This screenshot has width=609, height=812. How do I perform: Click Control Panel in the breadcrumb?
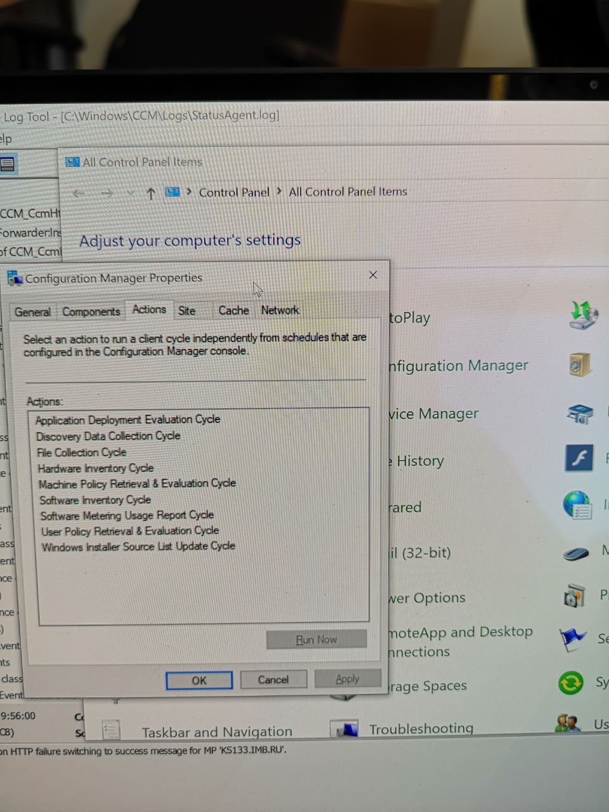234,192
